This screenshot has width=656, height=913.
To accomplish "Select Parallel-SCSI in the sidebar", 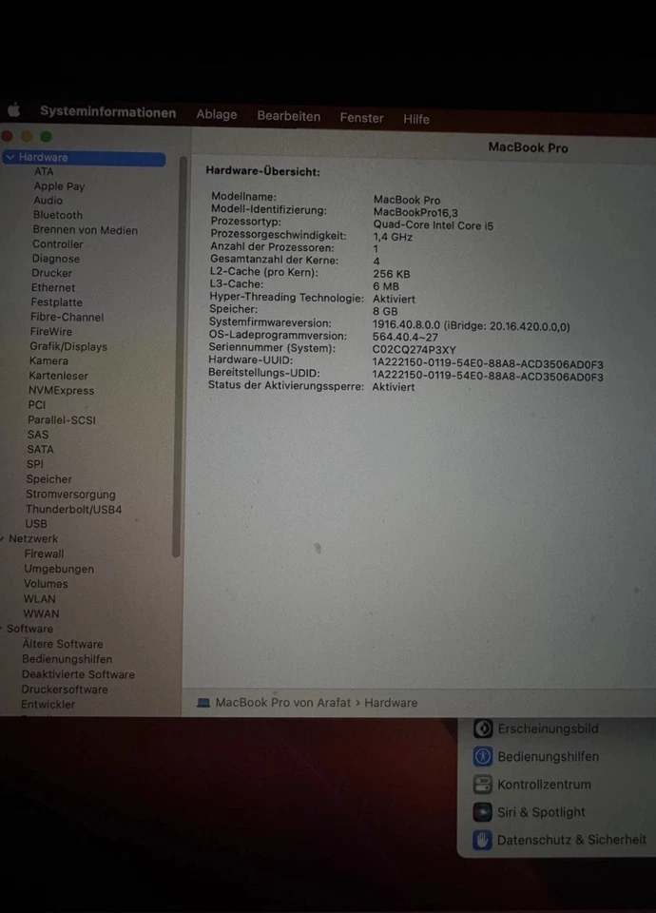I will (62, 419).
